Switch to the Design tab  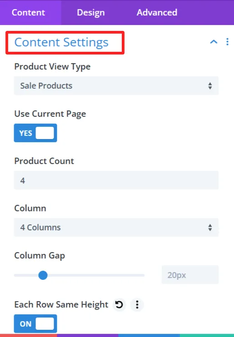91,12
